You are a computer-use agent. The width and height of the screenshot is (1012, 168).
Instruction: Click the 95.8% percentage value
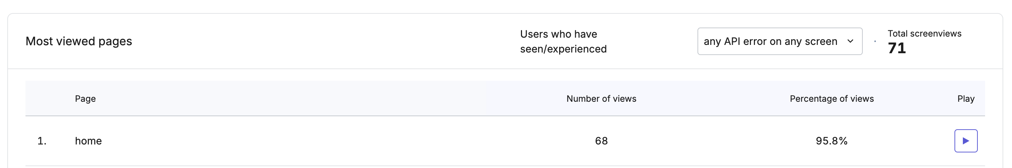point(832,140)
